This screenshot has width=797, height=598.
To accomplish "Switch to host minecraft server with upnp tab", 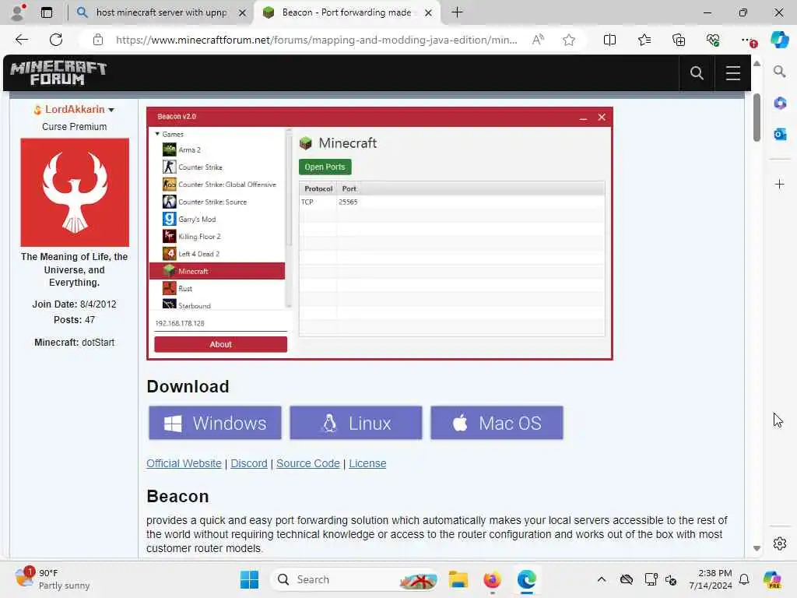I will (x=162, y=12).
